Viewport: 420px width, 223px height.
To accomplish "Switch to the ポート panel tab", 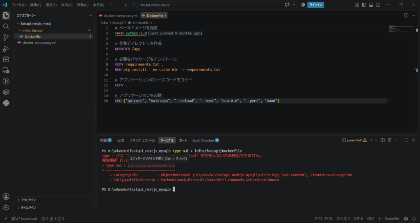I will point(183,140).
